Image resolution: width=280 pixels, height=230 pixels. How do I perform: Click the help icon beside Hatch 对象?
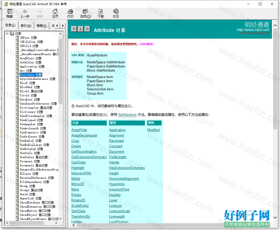(17, 194)
